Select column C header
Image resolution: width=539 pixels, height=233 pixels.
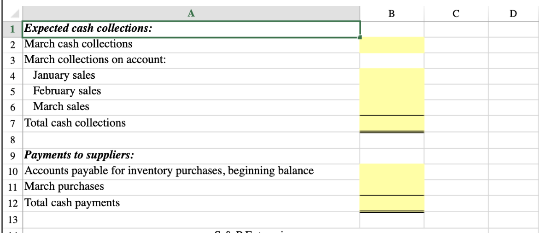(x=456, y=14)
